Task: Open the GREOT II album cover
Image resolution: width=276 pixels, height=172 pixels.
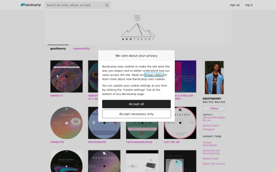Action: click(66, 76)
